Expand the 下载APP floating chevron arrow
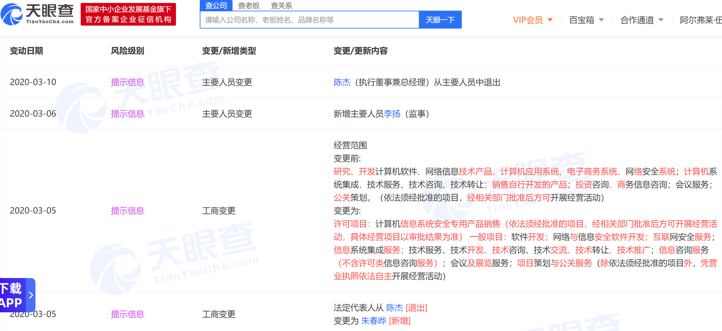This screenshot has height=331, width=722. [x=30, y=295]
